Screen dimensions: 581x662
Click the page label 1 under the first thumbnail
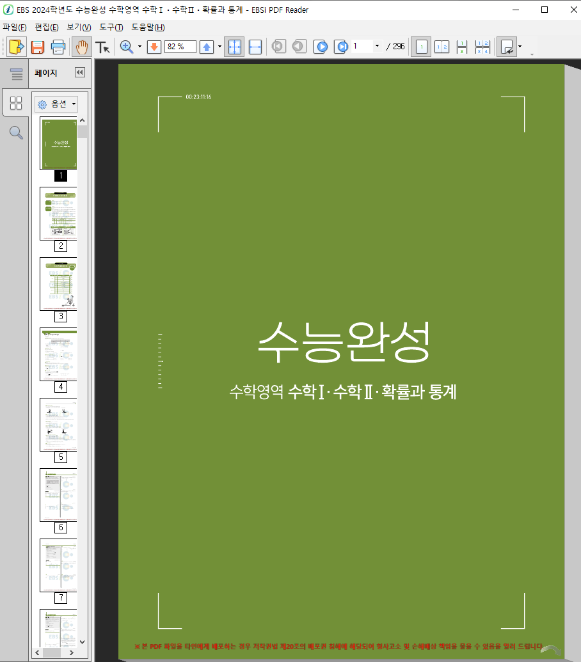pos(61,176)
